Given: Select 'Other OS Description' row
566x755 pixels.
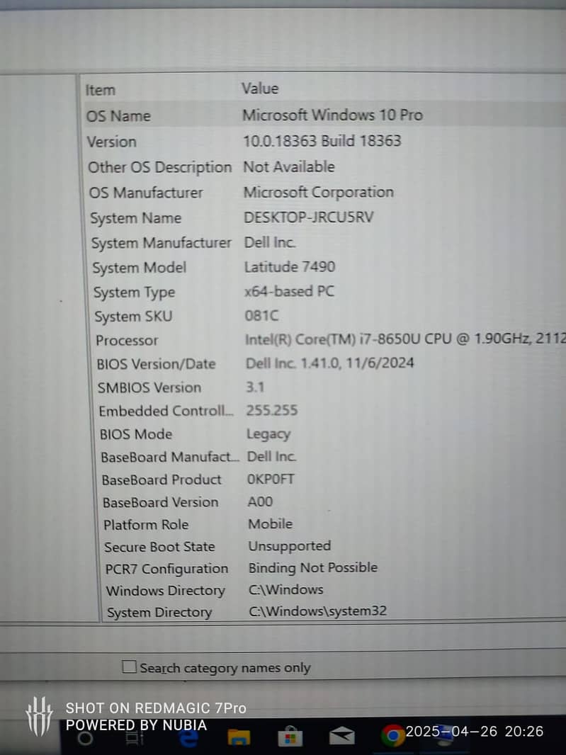Looking at the screenshot, I should (160, 168).
